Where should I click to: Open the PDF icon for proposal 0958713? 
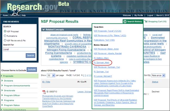pyautogui.click(x=44, y=92)
